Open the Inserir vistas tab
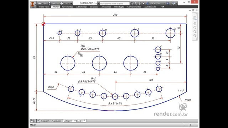 coord(44,7)
